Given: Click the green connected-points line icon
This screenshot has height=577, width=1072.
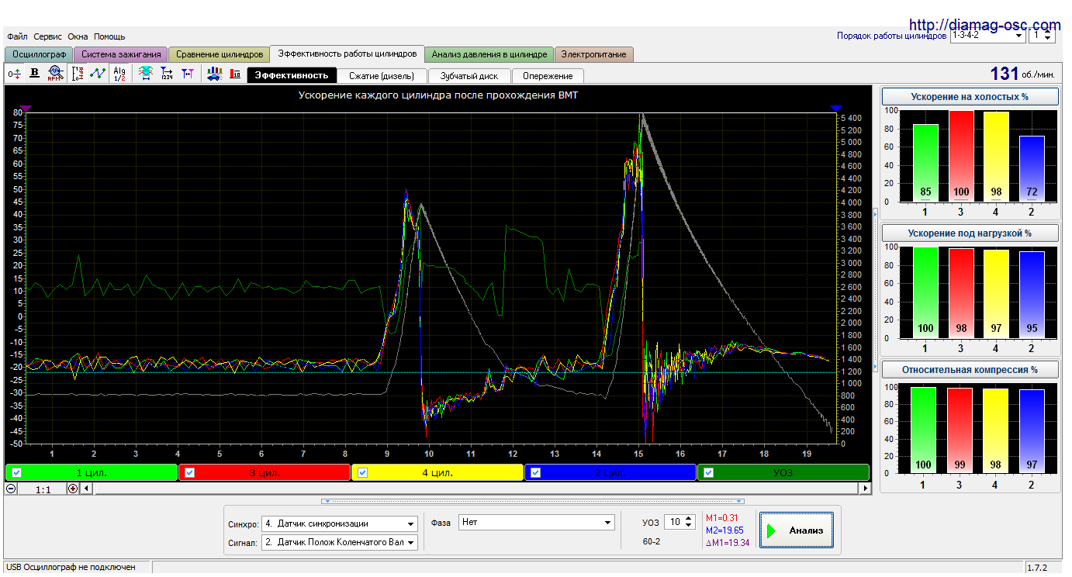Looking at the screenshot, I should 98,74.
